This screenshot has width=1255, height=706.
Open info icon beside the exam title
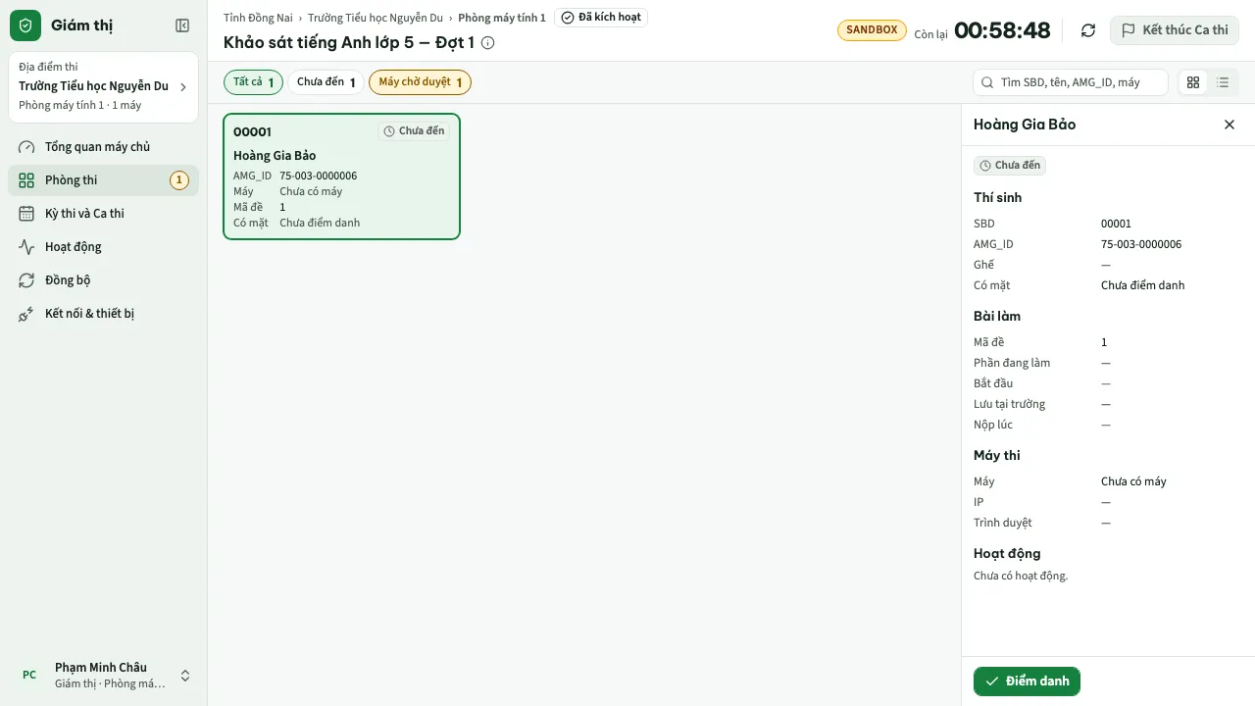point(488,43)
